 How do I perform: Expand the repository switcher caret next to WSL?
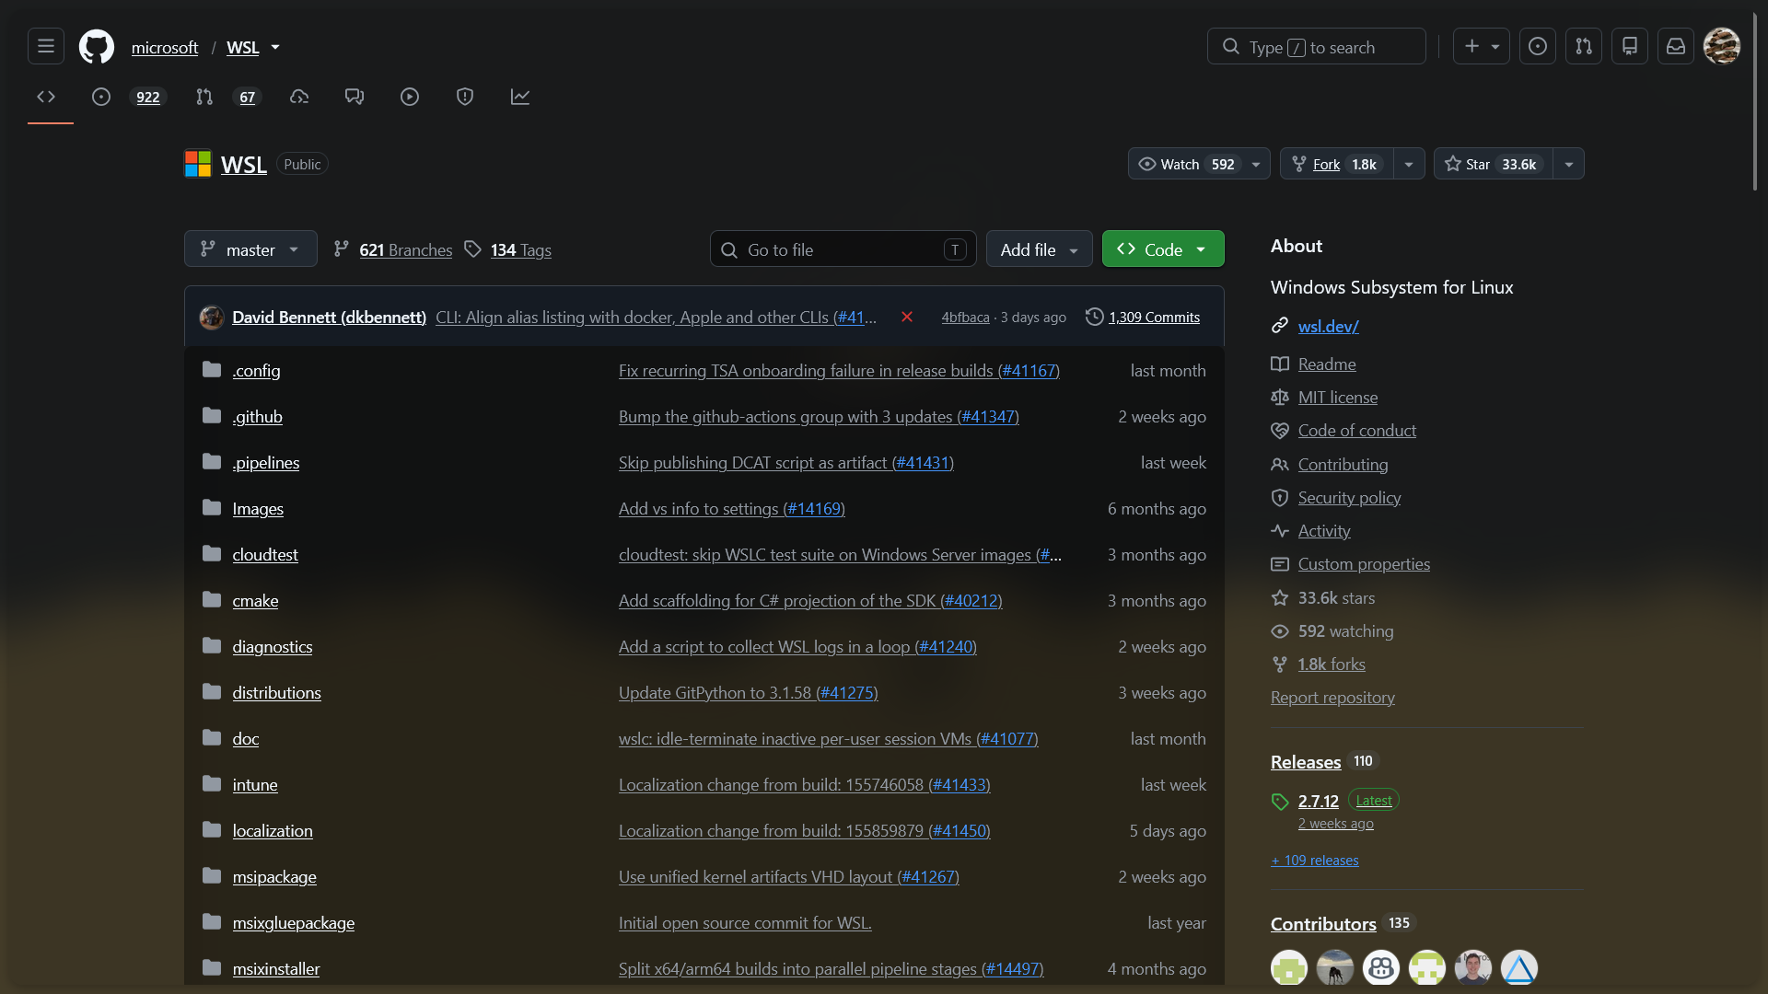coord(275,47)
